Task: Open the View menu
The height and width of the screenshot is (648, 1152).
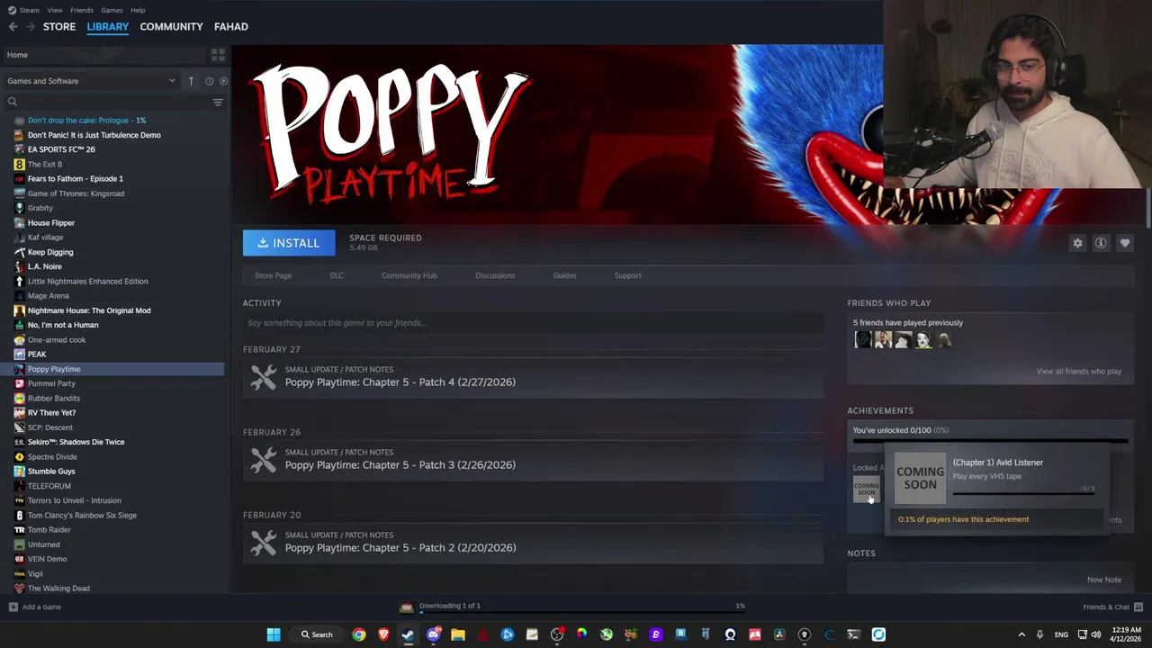Action: (55, 10)
